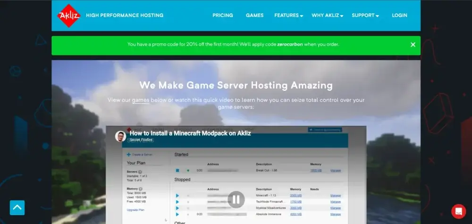This screenshot has width=472, height=224.
Task: Pause the embedded video
Action: click(236, 199)
